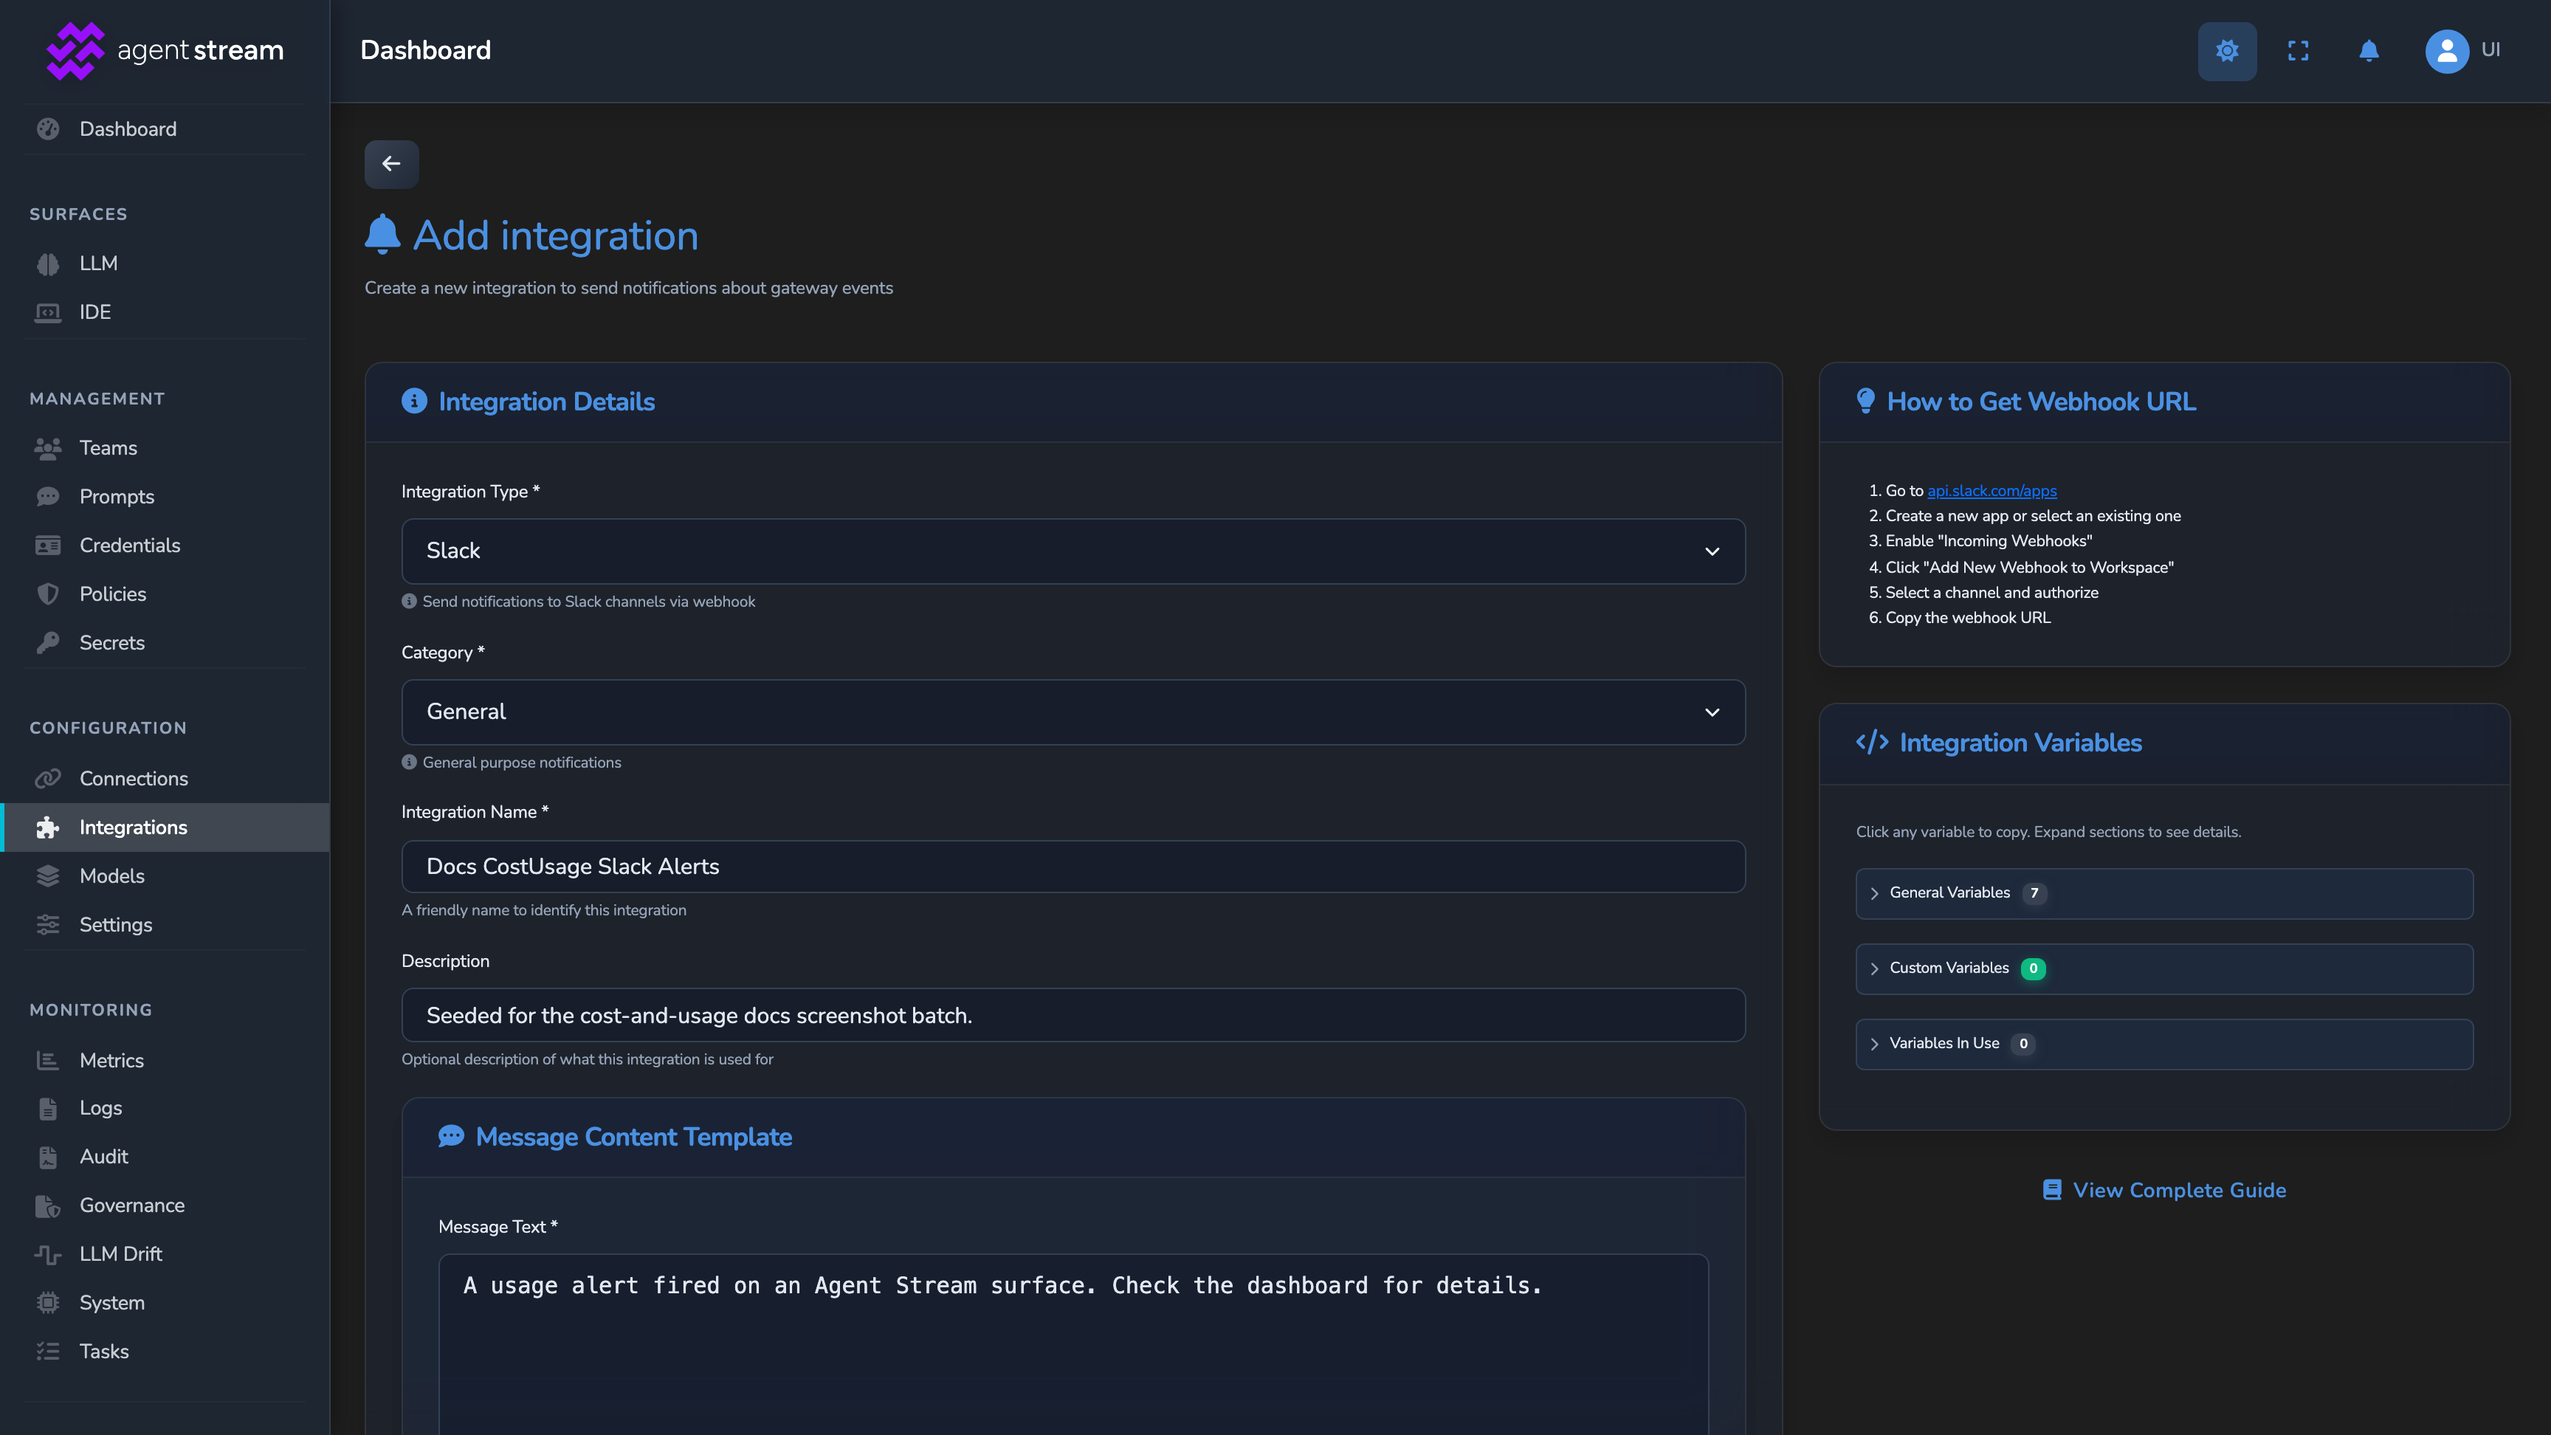Click the Teams people icon
The image size is (2551, 1435).
tap(47, 447)
